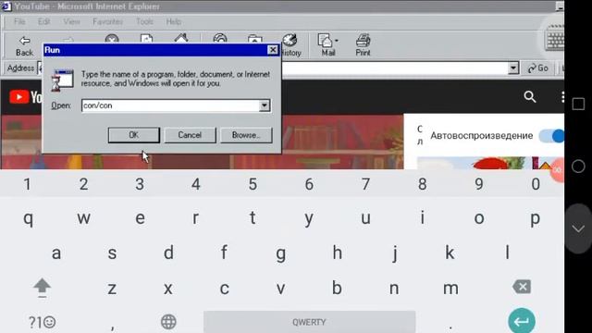
Task: Tap the letter t key
Action: pos(253,218)
